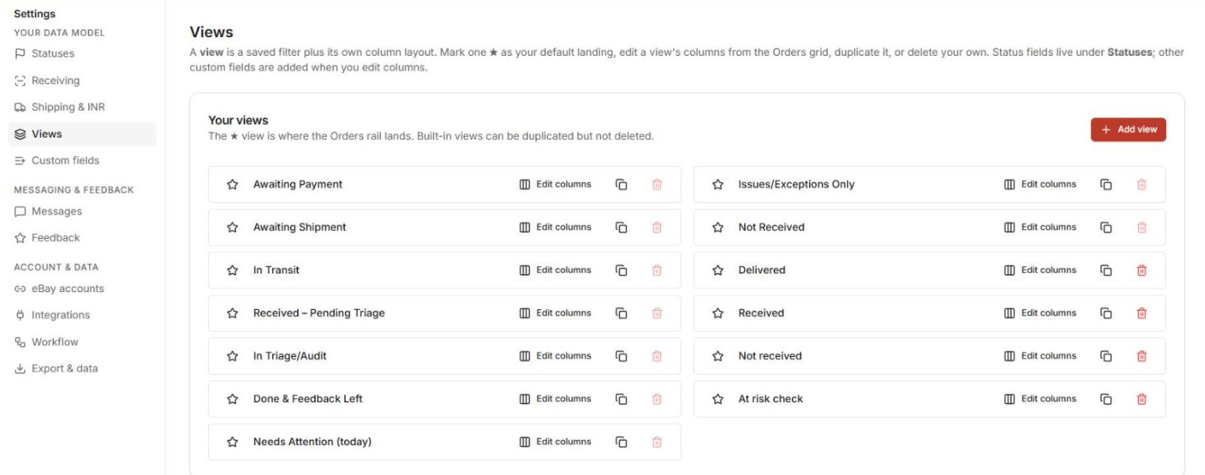
Task: Delete the Delivered view
Action: click(x=1142, y=270)
